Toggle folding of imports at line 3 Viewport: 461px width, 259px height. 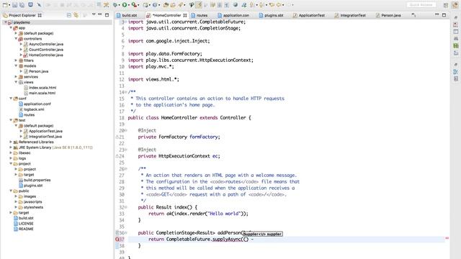pos(126,22)
